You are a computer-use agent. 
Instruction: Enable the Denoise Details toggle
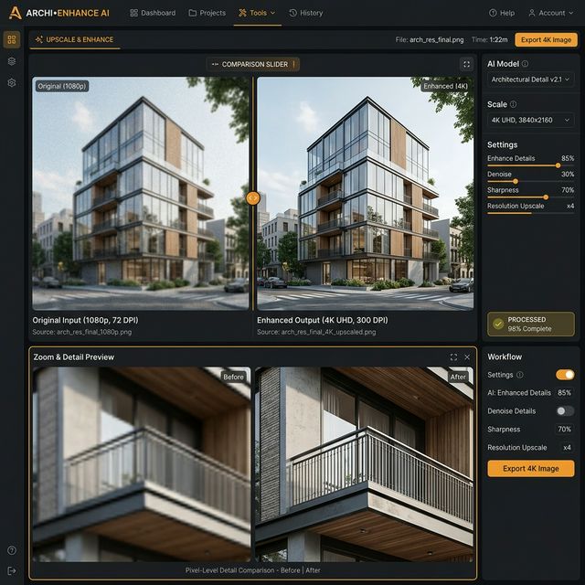click(x=565, y=411)
